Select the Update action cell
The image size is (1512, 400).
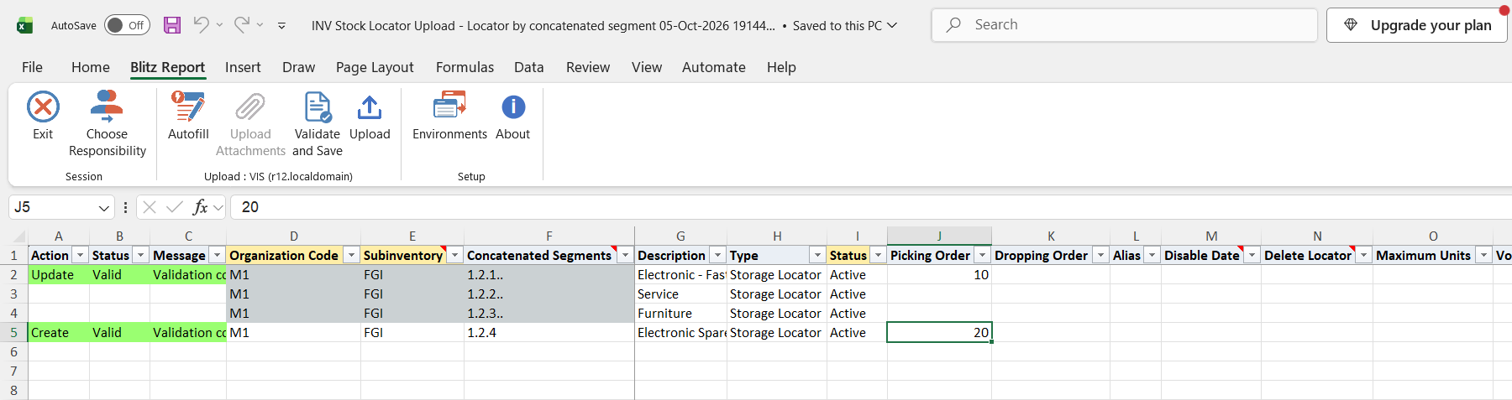(x=58, y=274)
